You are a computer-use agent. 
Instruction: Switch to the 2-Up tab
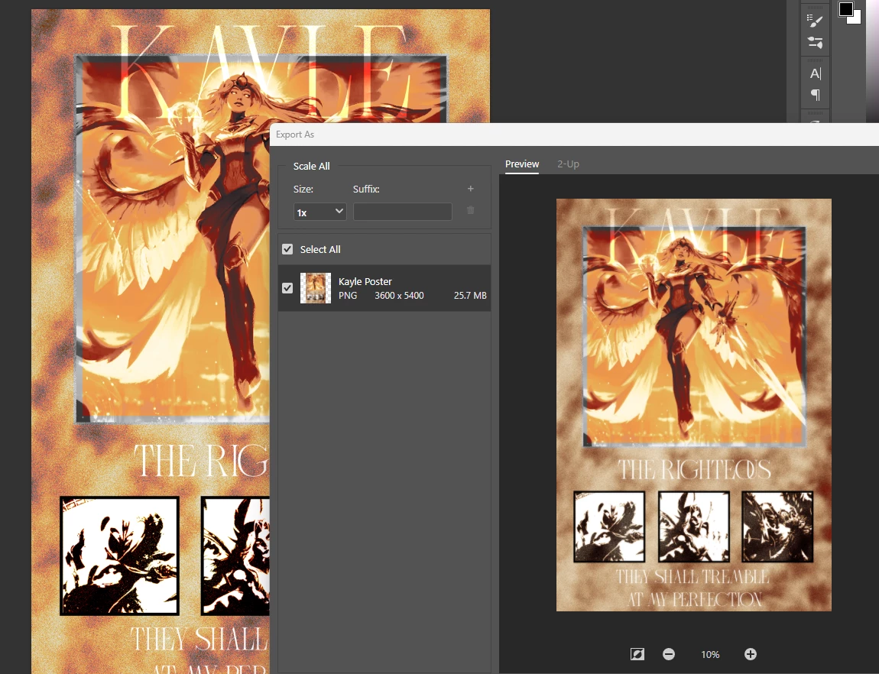click(568, 164)
